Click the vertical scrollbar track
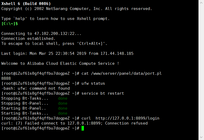Image resolution: width=204 pixels, height=140 pixels. point(201,70)
